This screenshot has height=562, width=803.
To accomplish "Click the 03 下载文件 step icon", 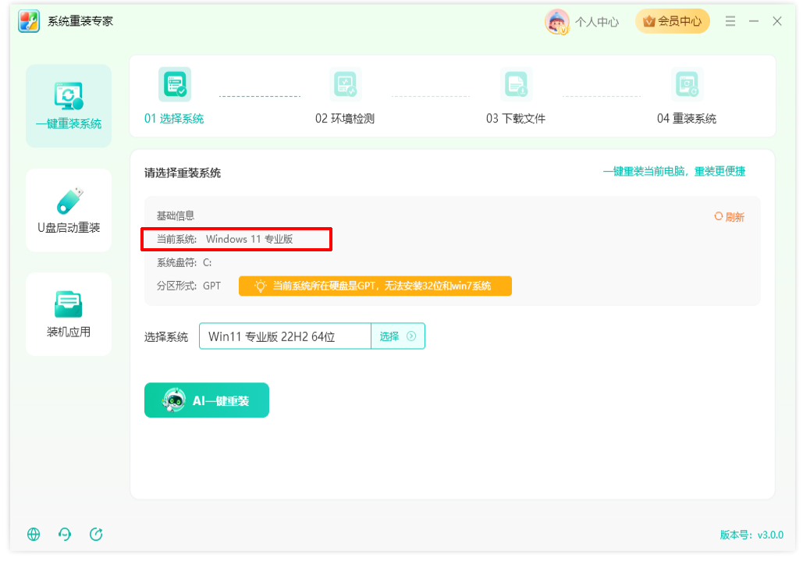I will tap(516, 84).
